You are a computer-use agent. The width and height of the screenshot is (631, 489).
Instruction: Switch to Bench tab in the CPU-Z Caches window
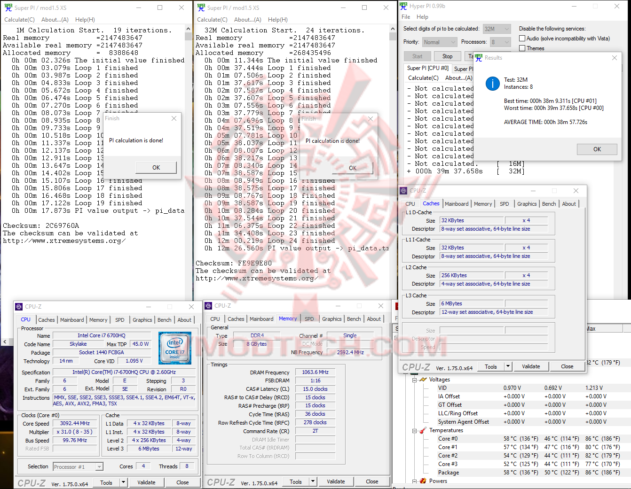[549, 204]
